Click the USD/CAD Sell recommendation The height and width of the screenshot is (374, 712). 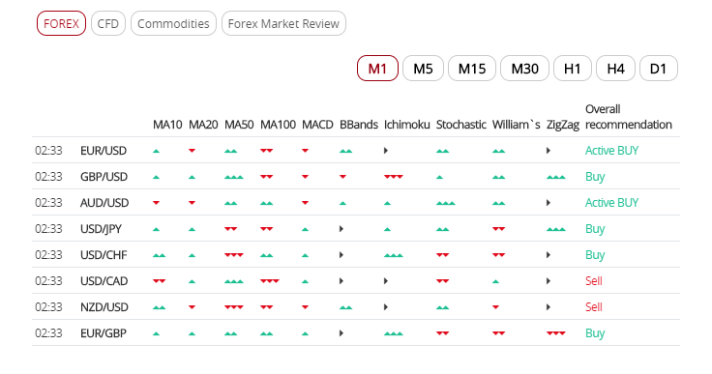tap(593, 281)
